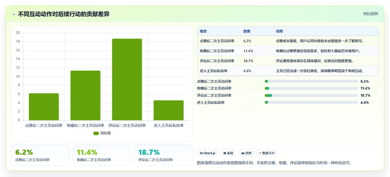The height and width of the screenshot is (177, 390).
Task: Click table cell 进入主页后私信率
Action: pos(213,71)
